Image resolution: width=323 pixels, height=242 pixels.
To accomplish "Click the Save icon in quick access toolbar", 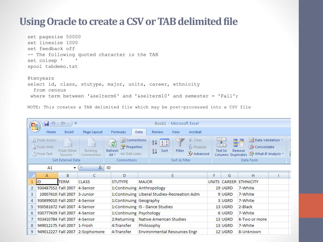I will (x=46, y=123).
